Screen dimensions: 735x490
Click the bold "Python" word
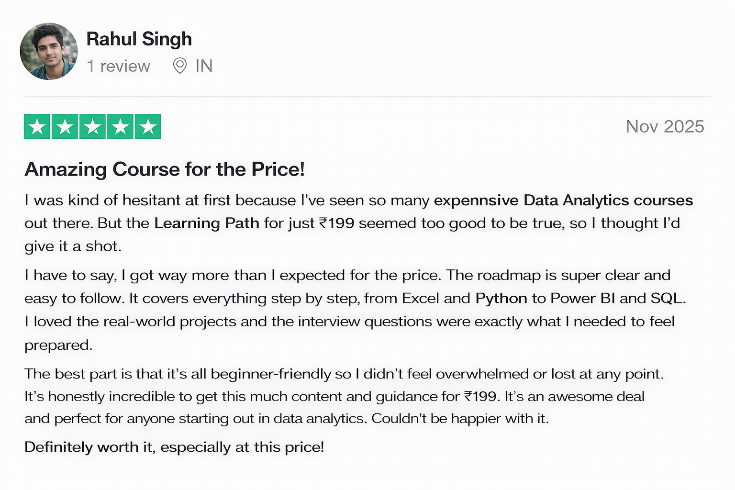501,298
